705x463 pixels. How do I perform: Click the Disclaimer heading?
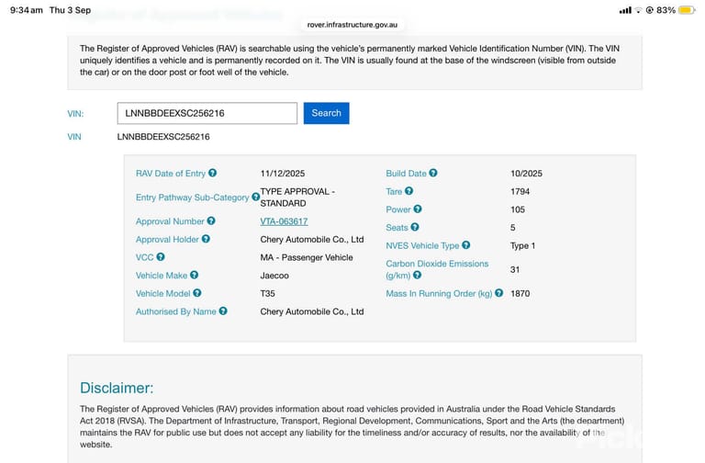tap(117, 388)
